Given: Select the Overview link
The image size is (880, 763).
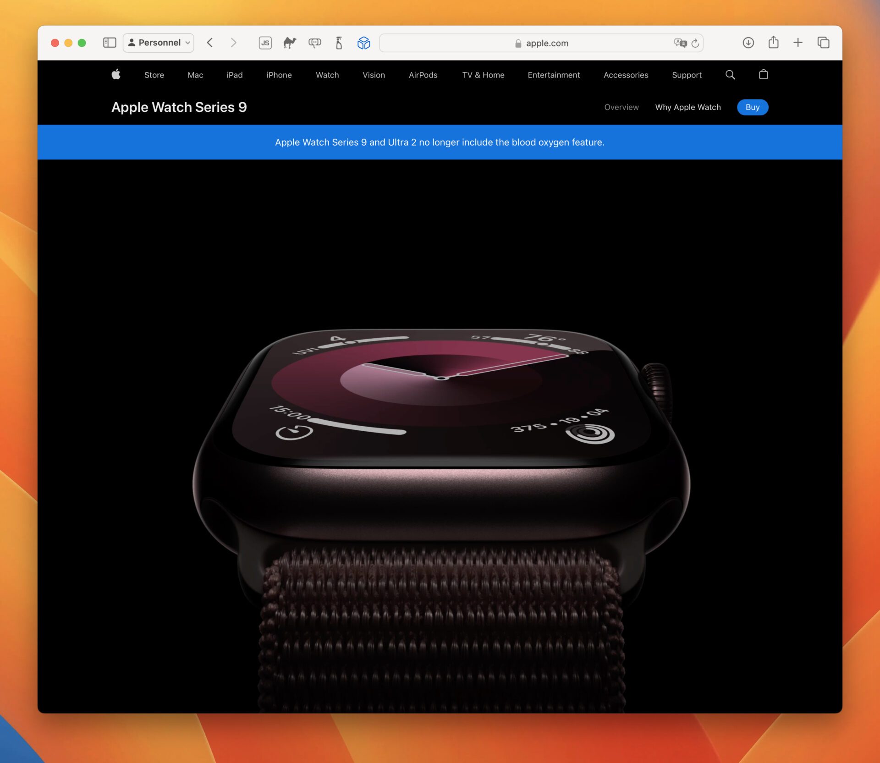Looking at the screenshot, I should 621,107.
